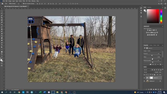Open the Auto-Select Layer dropdown
Viewport: 167px width, 94px height.
[x=19, y=4]
